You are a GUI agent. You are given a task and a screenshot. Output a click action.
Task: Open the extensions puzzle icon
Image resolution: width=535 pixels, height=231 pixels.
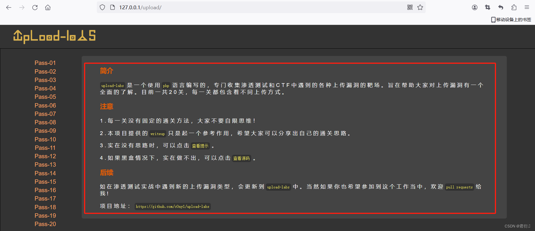coord(514,8)
